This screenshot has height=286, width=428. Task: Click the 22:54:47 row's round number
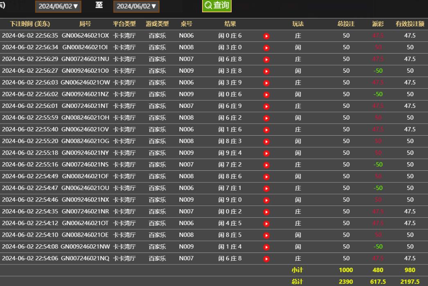coord(85,188)
